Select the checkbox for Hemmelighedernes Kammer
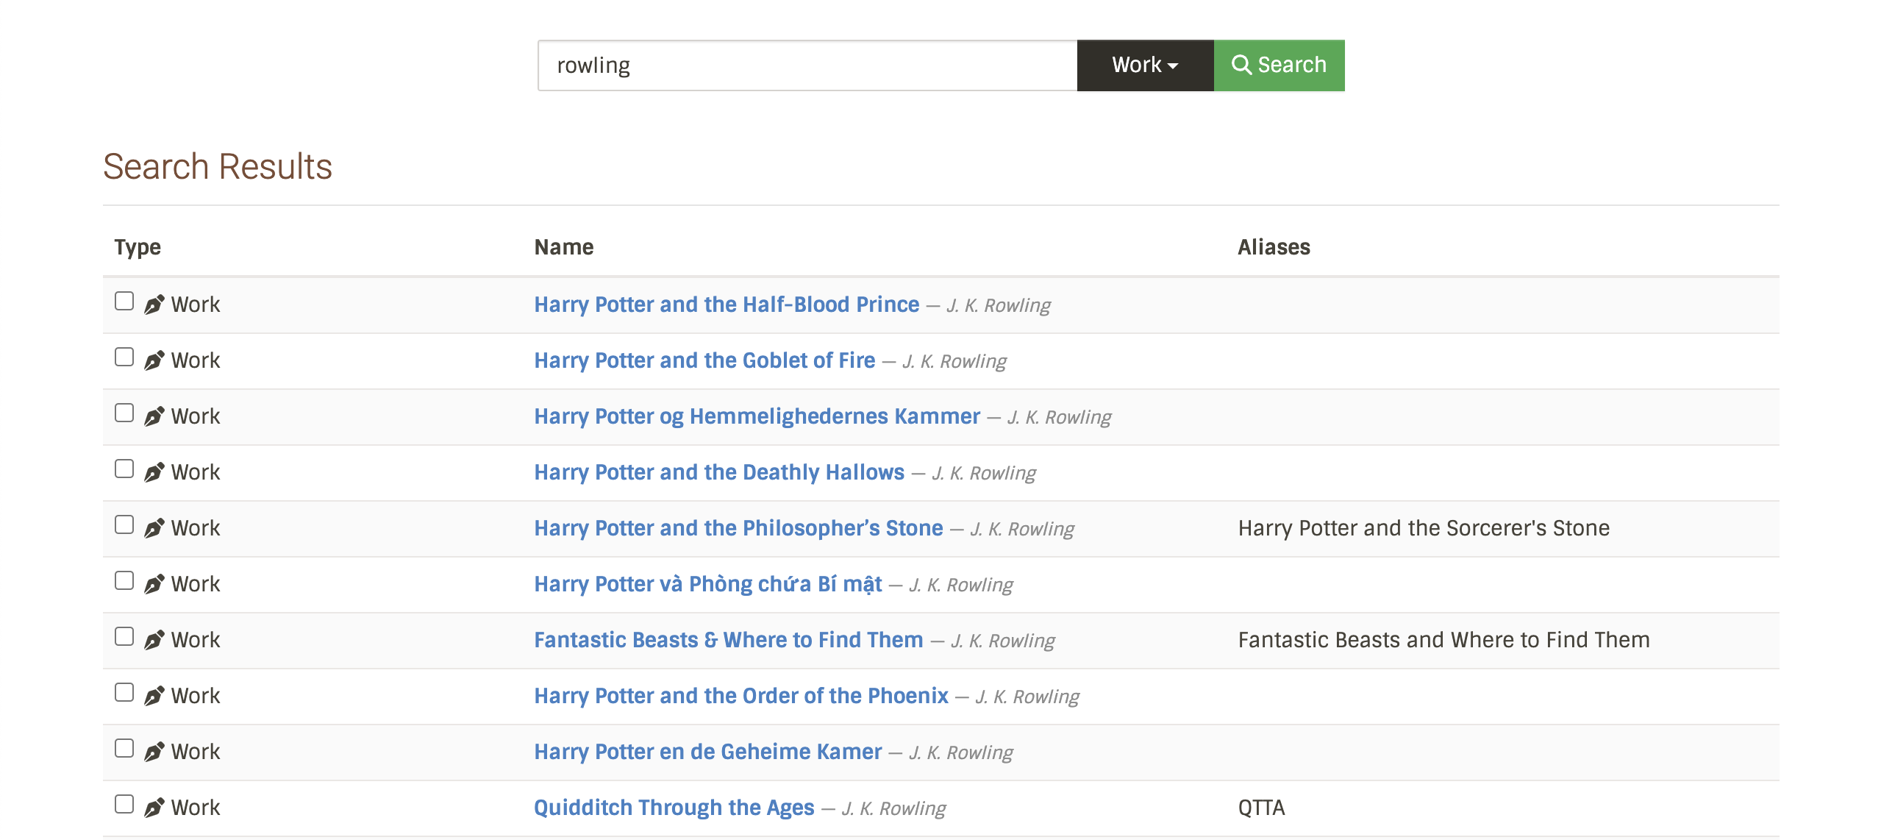Image resolution: width=1881 pixels, height=840 pixels. (x=124, y=413)
